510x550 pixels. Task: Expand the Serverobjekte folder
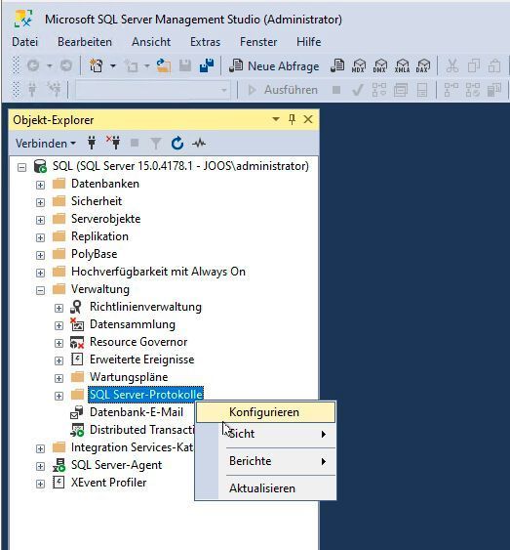coord(40,220)
